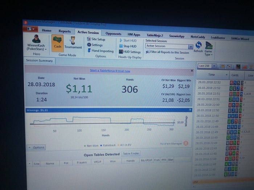Image resolution: width=254 pixels, height=190 pixels.
Task: Open the NoteCaddy tab
Action: [198, 37]
